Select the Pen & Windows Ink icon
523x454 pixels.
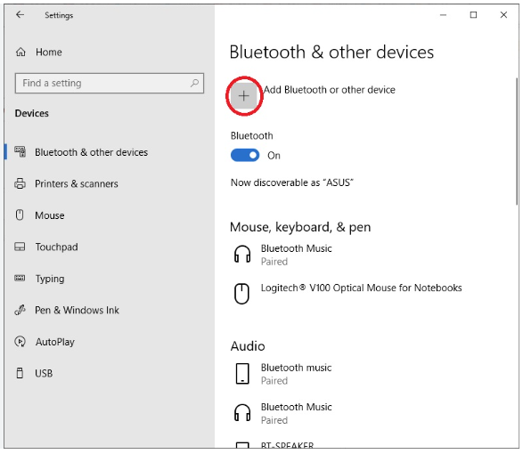(x=20, y=310)
